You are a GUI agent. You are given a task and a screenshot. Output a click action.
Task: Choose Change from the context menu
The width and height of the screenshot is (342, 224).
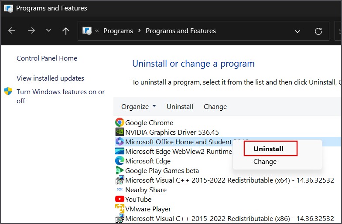[265, 162]
